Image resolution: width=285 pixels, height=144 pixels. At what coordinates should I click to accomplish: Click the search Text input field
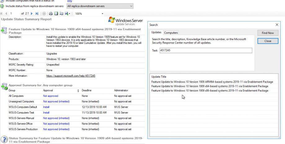(206, 50)
